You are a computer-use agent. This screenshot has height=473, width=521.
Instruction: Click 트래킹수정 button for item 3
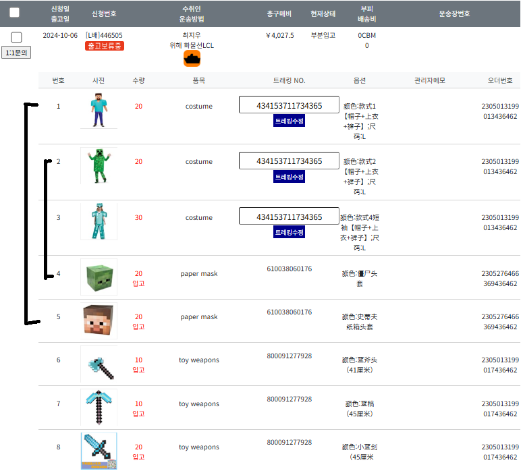pos(289,232)
